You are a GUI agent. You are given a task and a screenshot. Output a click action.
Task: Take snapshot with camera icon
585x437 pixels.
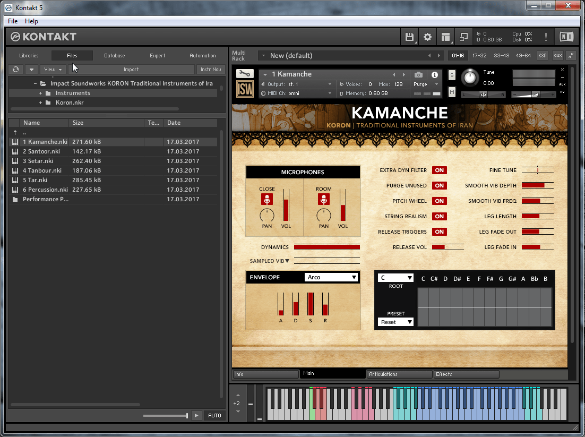click(x=419, y=75)
